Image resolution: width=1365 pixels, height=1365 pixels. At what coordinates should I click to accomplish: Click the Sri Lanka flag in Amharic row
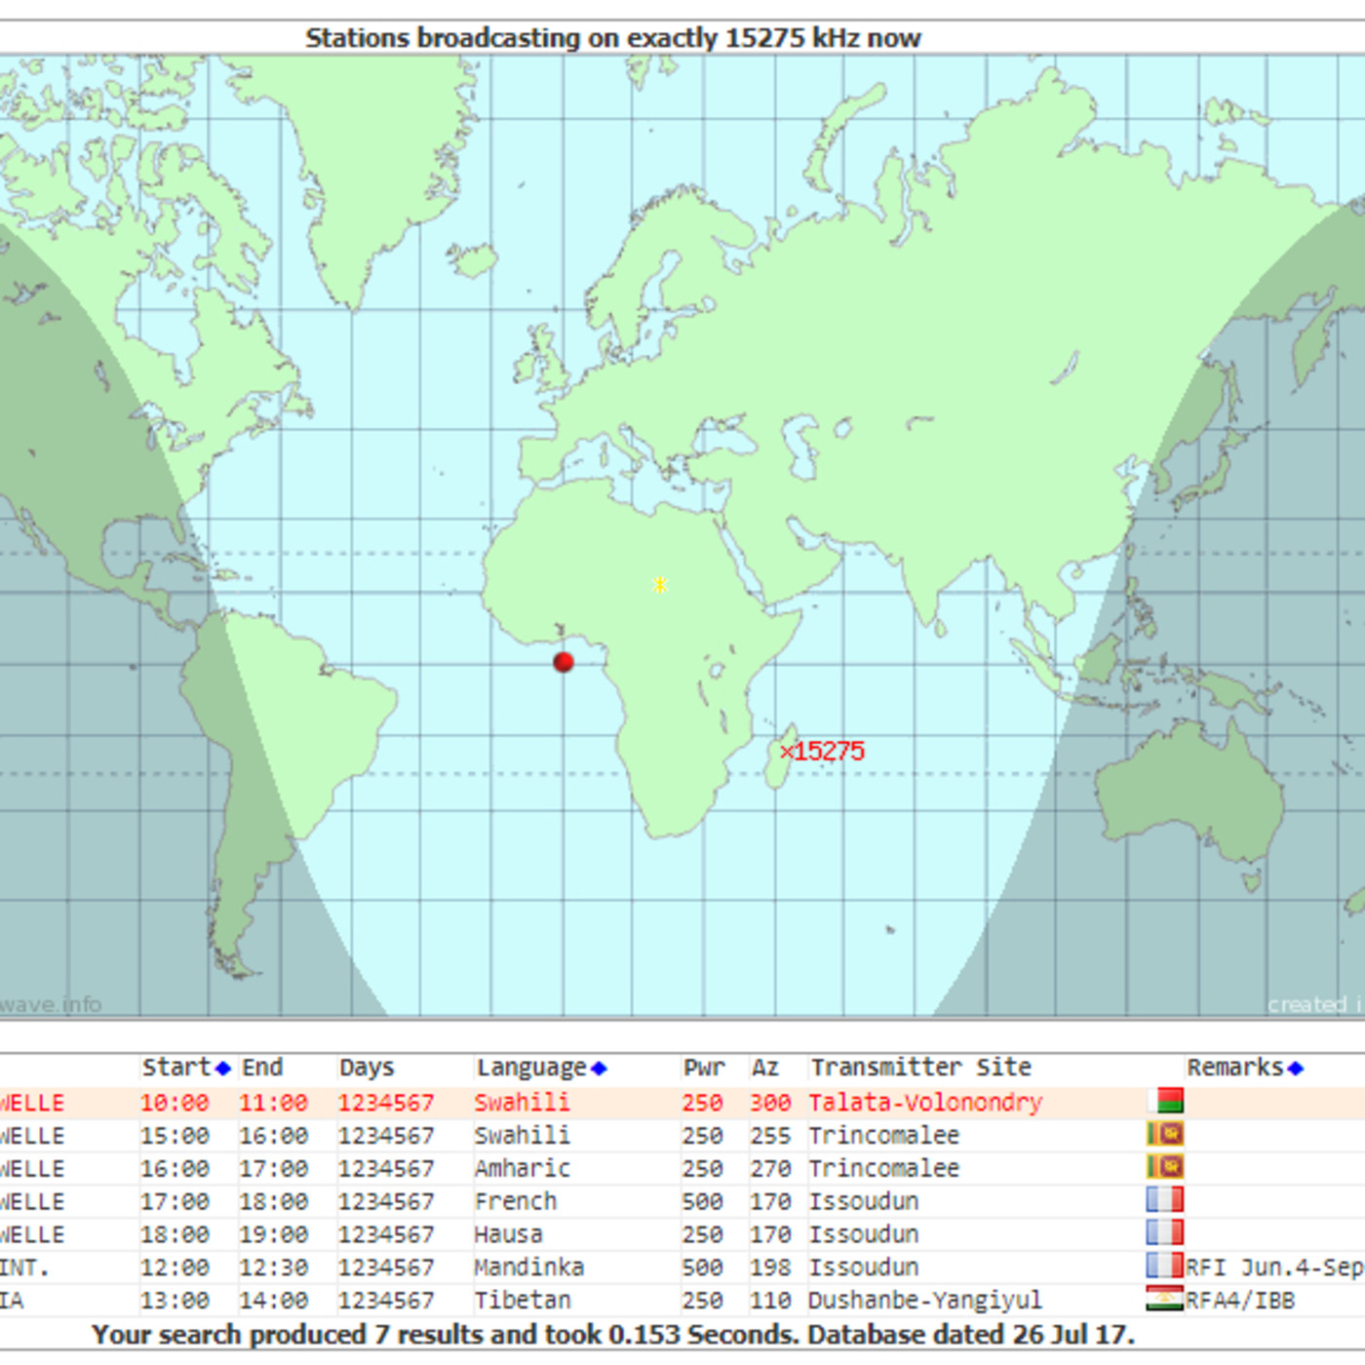pos(1165,1167)
